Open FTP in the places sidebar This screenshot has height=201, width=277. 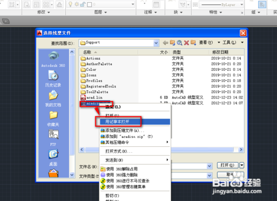click(53, 138)
